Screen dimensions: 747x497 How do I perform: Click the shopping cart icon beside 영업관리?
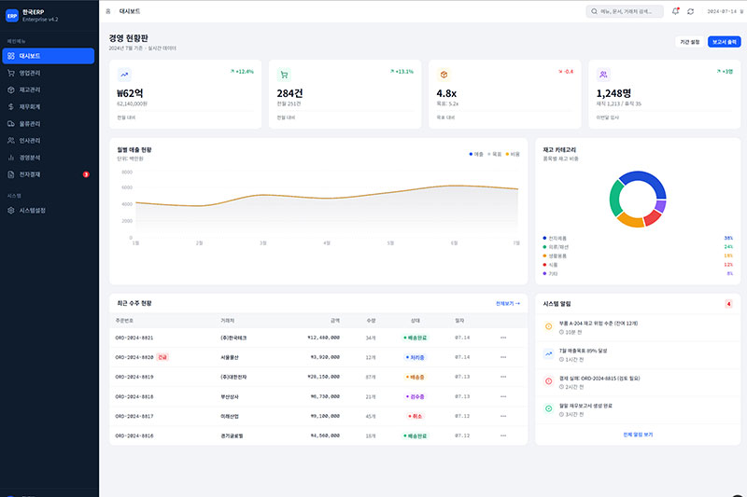coord(11,73)
